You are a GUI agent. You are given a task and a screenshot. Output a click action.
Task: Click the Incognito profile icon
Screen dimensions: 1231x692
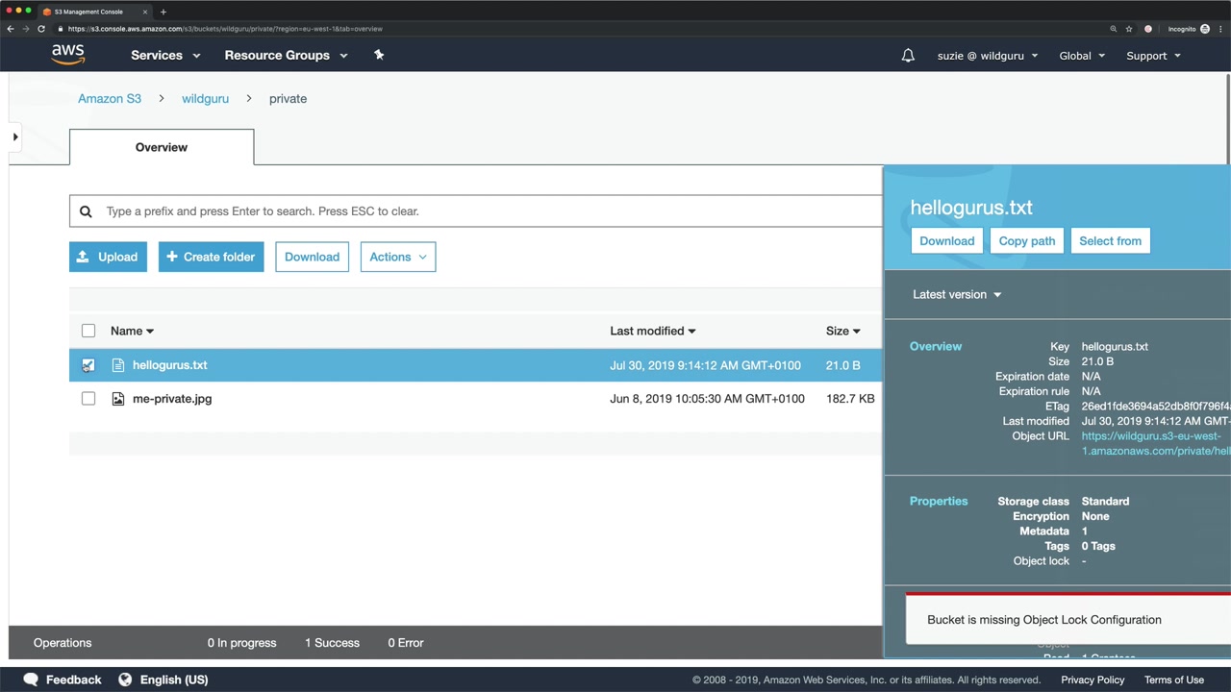[1205, 29]
